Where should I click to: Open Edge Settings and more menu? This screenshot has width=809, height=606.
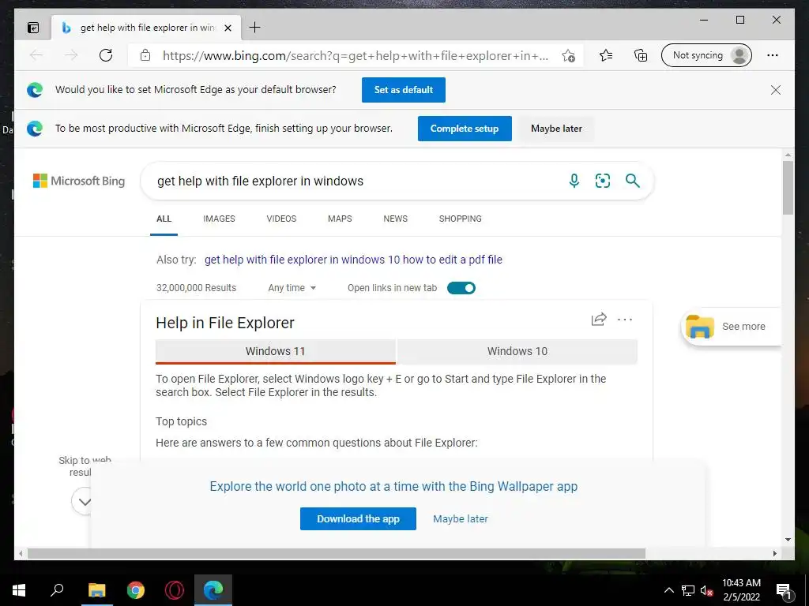773,55
